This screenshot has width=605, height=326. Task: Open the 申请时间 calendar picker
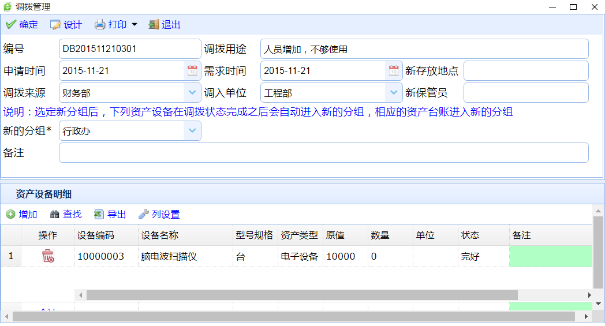click(x=192, y=71)
